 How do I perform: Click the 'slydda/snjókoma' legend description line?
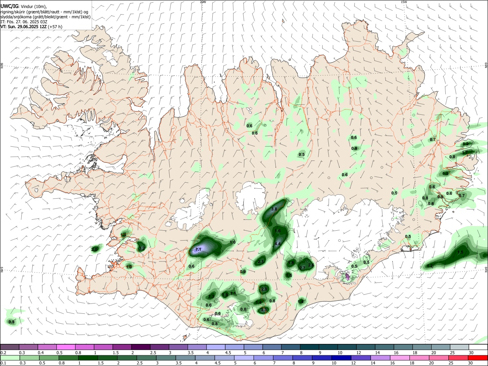click(x=45, y=17)
